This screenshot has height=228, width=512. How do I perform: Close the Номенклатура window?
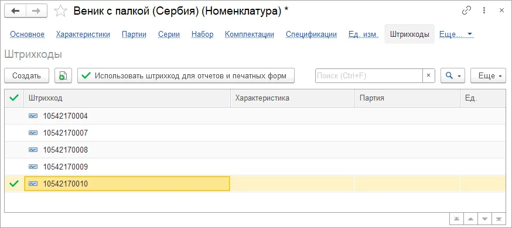[x=501, y=11]
